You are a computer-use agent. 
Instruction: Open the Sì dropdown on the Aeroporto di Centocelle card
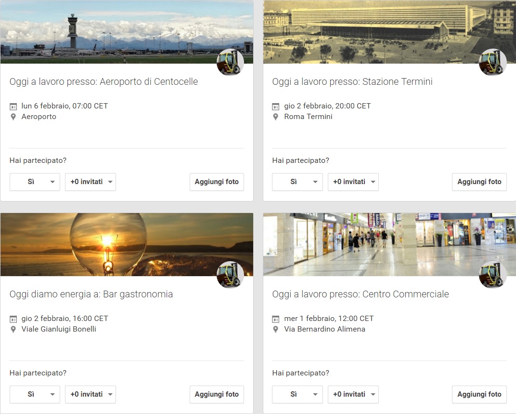click(35, 182)
